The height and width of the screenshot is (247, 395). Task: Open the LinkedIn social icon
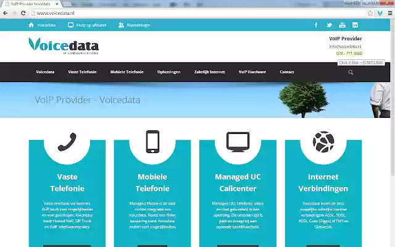[355, 25]
